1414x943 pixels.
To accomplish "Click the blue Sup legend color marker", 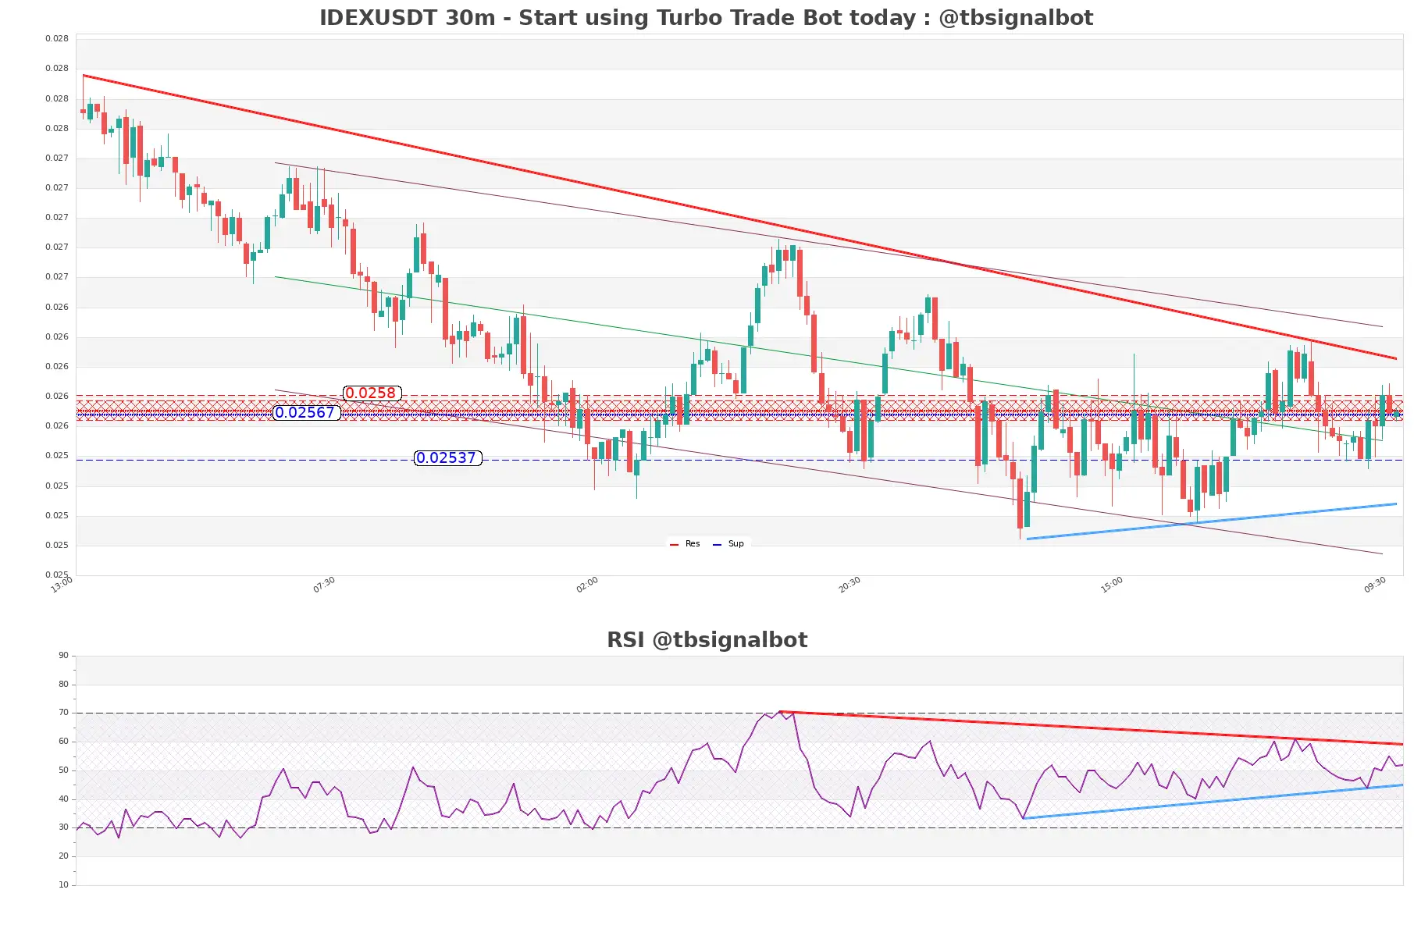I will point(717,545).
